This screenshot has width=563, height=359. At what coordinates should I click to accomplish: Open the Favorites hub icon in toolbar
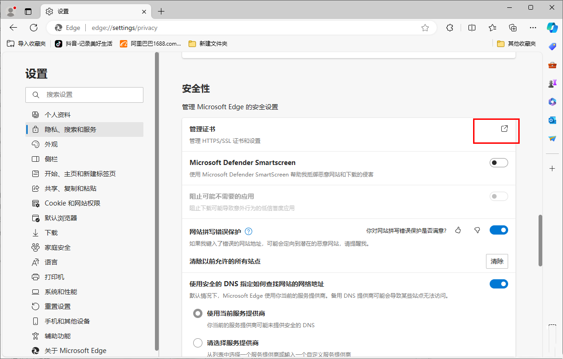point(492,28)
